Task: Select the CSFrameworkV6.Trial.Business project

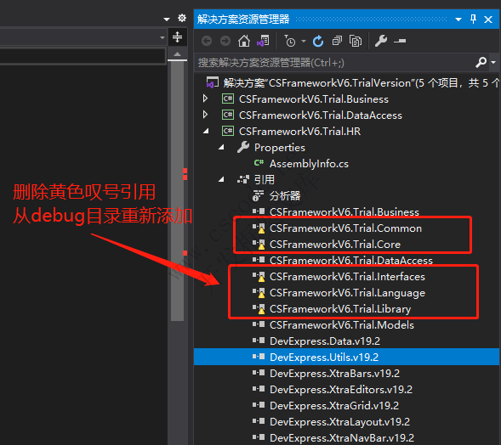Action: coord(314,99)
